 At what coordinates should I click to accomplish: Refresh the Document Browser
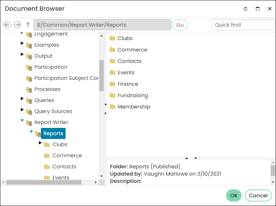[x=245, y=9]
